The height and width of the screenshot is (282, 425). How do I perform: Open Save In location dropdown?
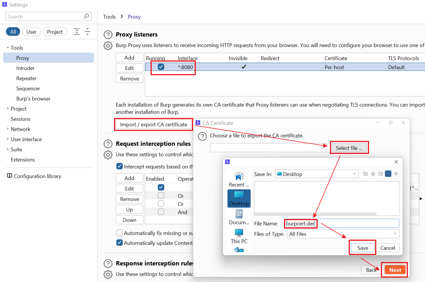point(317,174)
